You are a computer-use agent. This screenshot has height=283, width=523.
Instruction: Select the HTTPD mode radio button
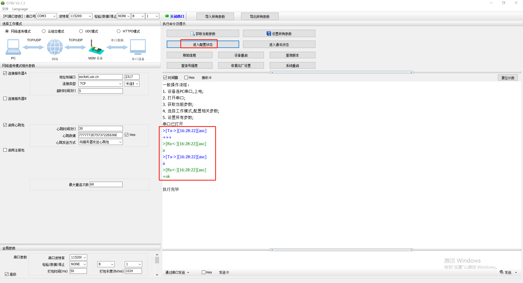tap(118, 31)
